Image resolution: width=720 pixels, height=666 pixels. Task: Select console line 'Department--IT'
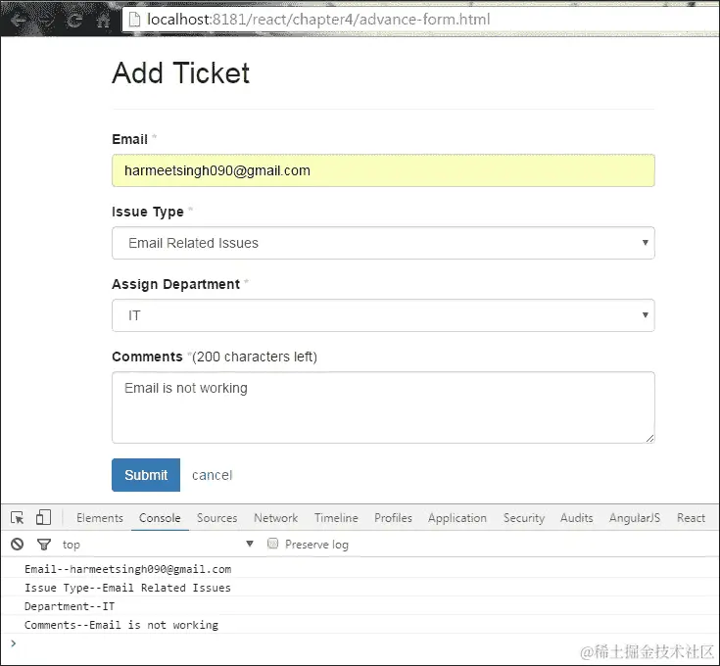(x=70, y=606)
